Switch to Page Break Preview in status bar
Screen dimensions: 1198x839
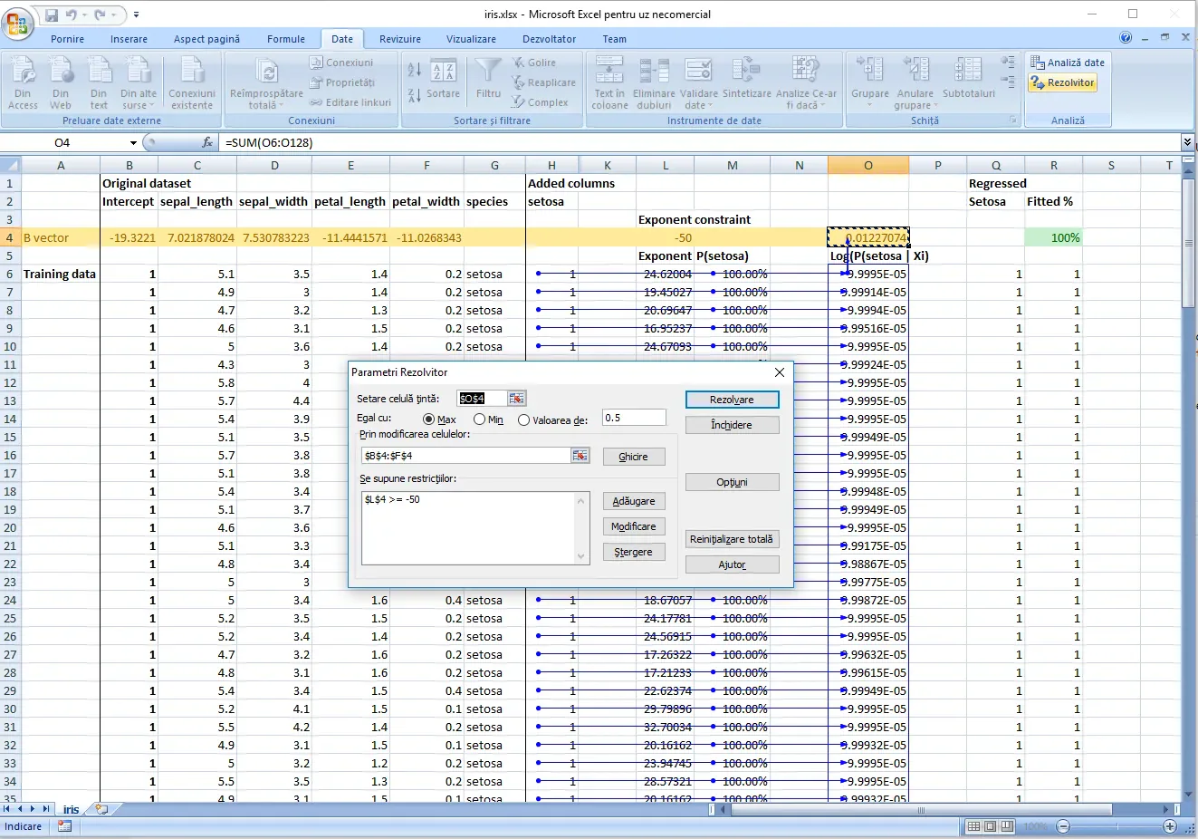pyautogui.click(x=1006, y=826)
